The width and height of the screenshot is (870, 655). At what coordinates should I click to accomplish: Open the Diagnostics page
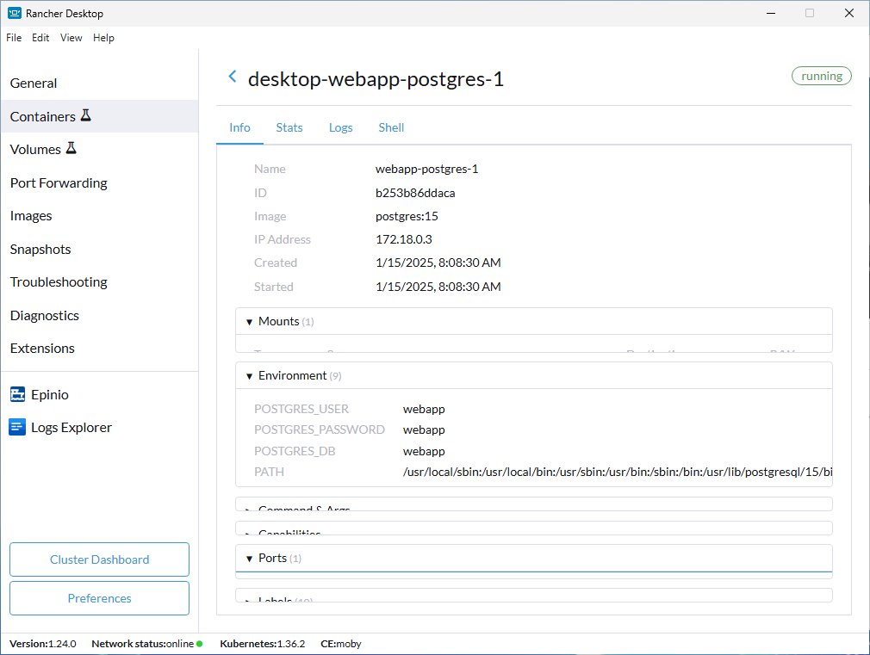pyautogui.click(x=99, y=316)
